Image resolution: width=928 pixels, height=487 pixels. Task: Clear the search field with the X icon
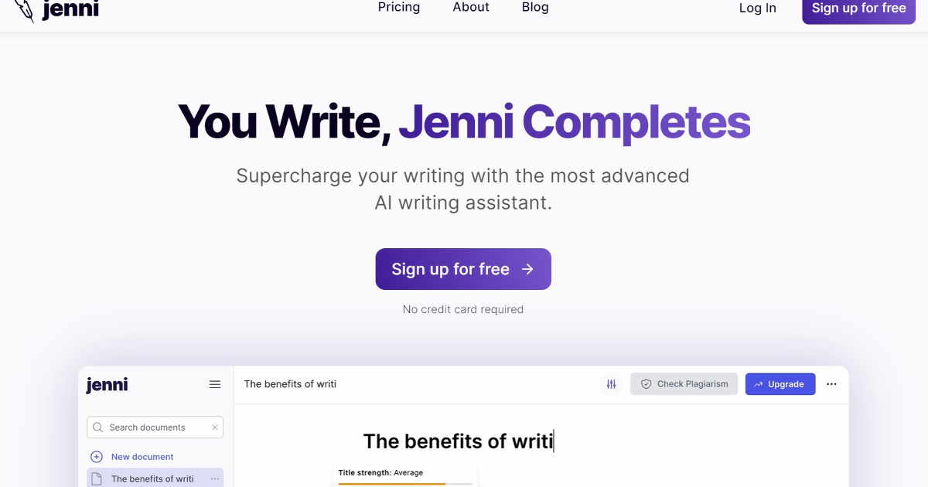214,427
